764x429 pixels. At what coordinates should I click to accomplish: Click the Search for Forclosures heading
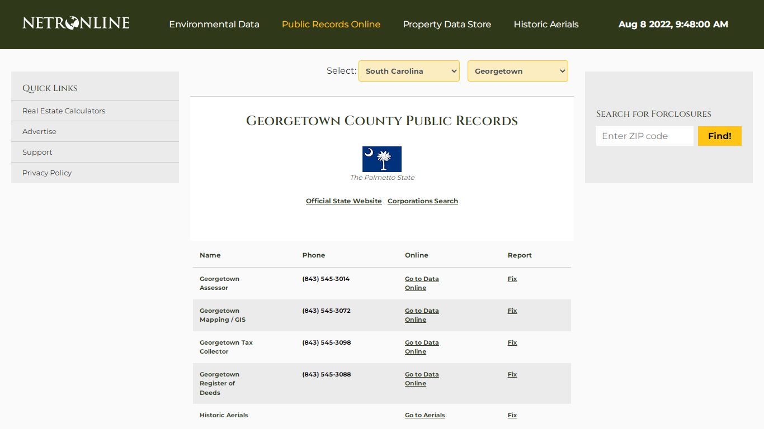pos(654,114)
